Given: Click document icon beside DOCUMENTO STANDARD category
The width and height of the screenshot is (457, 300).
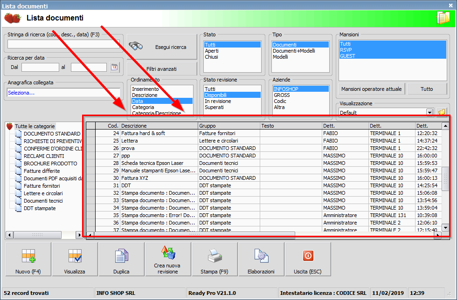Looking at the screenshot, I should coord(18,134).
